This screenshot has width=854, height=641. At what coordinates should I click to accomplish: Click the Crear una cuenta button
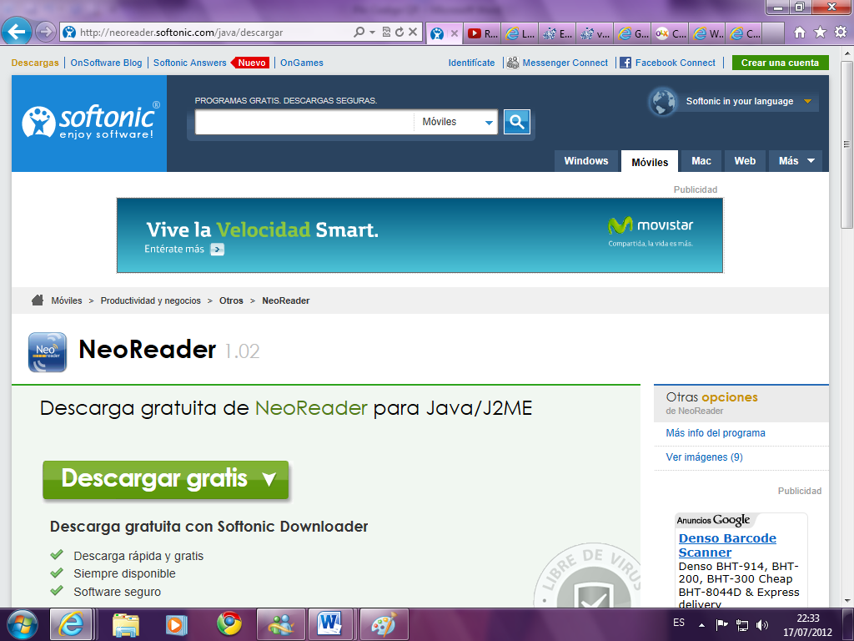(x=780, y=63)
